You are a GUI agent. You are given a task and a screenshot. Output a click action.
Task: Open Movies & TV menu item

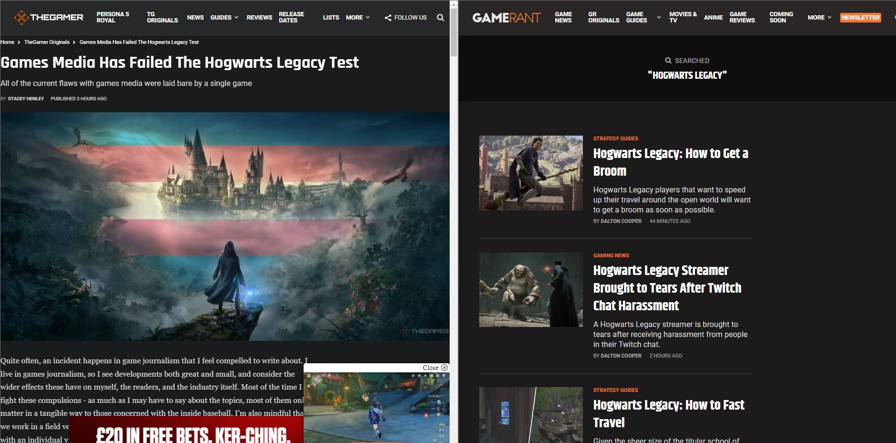(683, 17)
